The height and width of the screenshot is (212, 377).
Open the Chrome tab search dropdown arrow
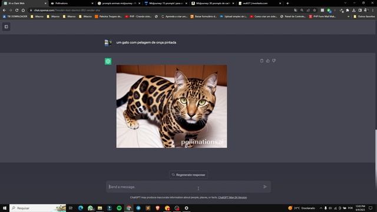click(x=345, y=3)
